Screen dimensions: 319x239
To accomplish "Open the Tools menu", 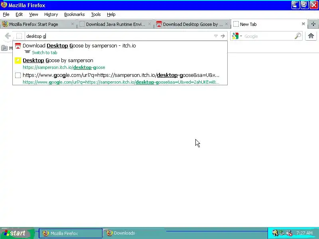I will [x=96, y=14].
